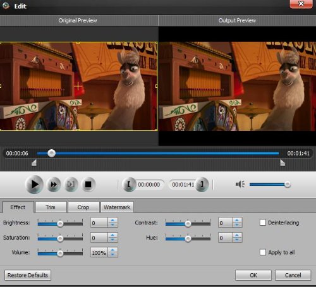Click the Contrast slider handle
The height and width of the screenshot is (287, 316).
pos(188,224)
